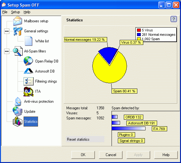Open the White list page icon
The height and width of the screenshot is (163, 181).
tap(29, 41)
